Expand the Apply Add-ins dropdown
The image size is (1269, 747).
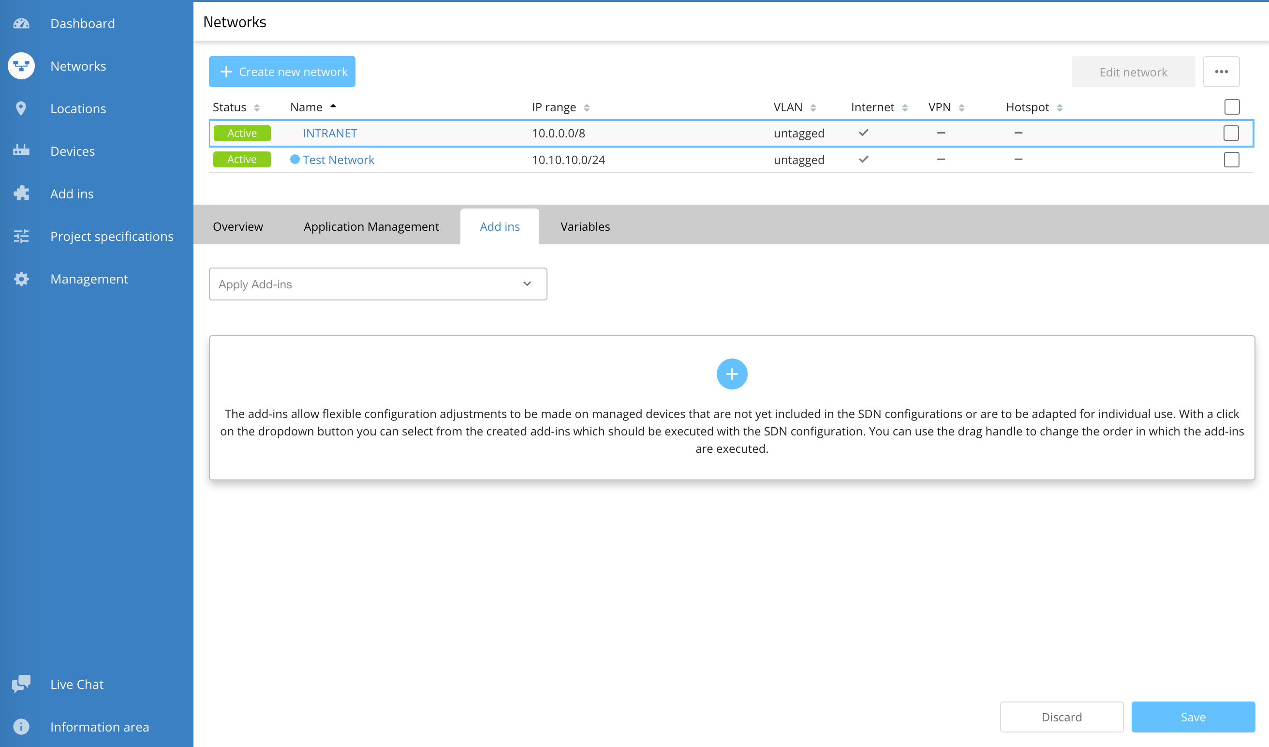click(378, 284)
